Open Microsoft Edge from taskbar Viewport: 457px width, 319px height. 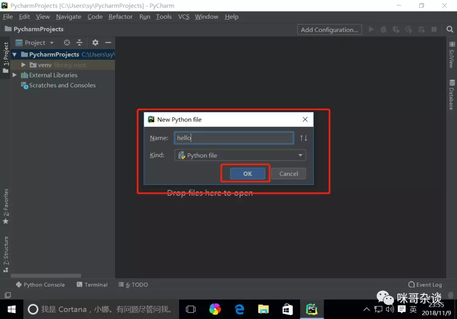[x=239, y=309]
